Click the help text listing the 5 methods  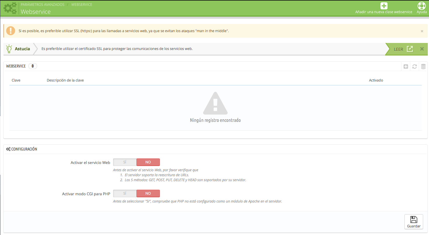tap(185, 180)
